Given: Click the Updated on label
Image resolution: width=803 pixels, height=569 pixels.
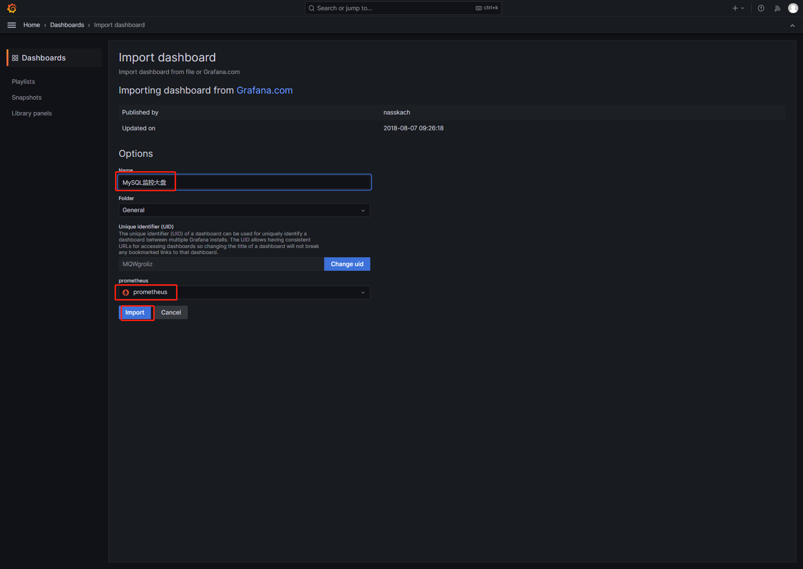Looking at the screenshot, I should click(x=139, y=128).
